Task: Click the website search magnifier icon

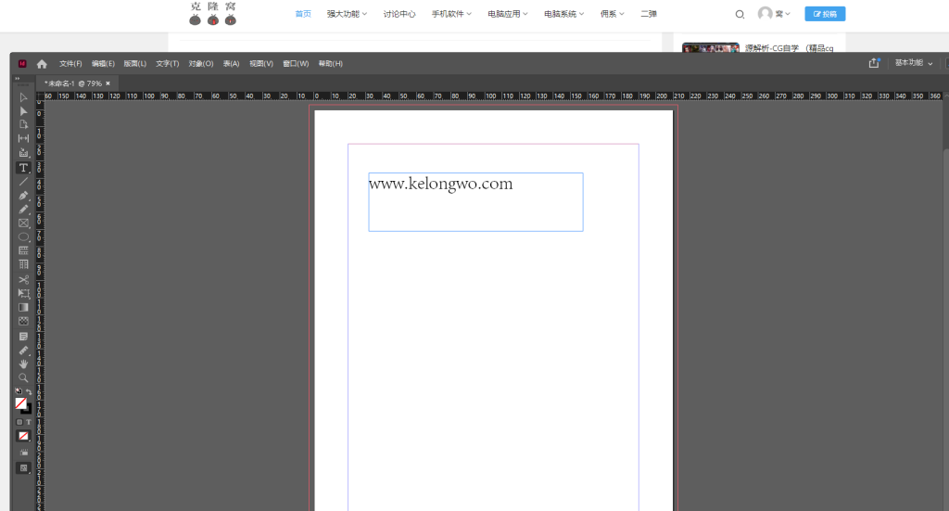Action: [740, 14]
